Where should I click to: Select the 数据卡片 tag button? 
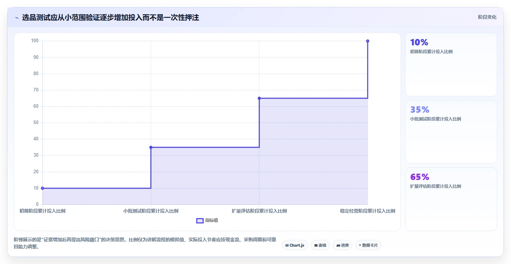pyautogui.click(x=368, y=245)
